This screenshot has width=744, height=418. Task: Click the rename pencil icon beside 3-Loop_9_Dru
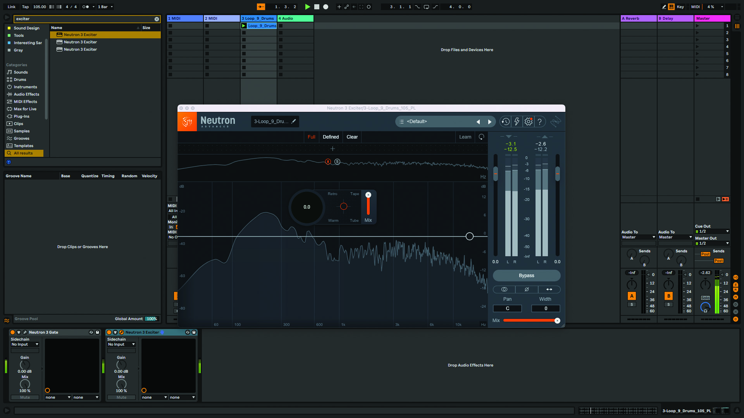pos(294,121)
